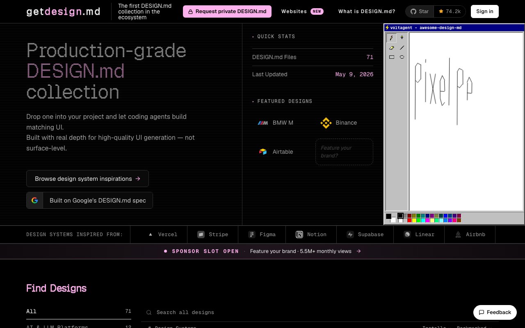This screenshot has width=525, height=328.
Task: Click the Sign in button
Action: click(485, 11)
